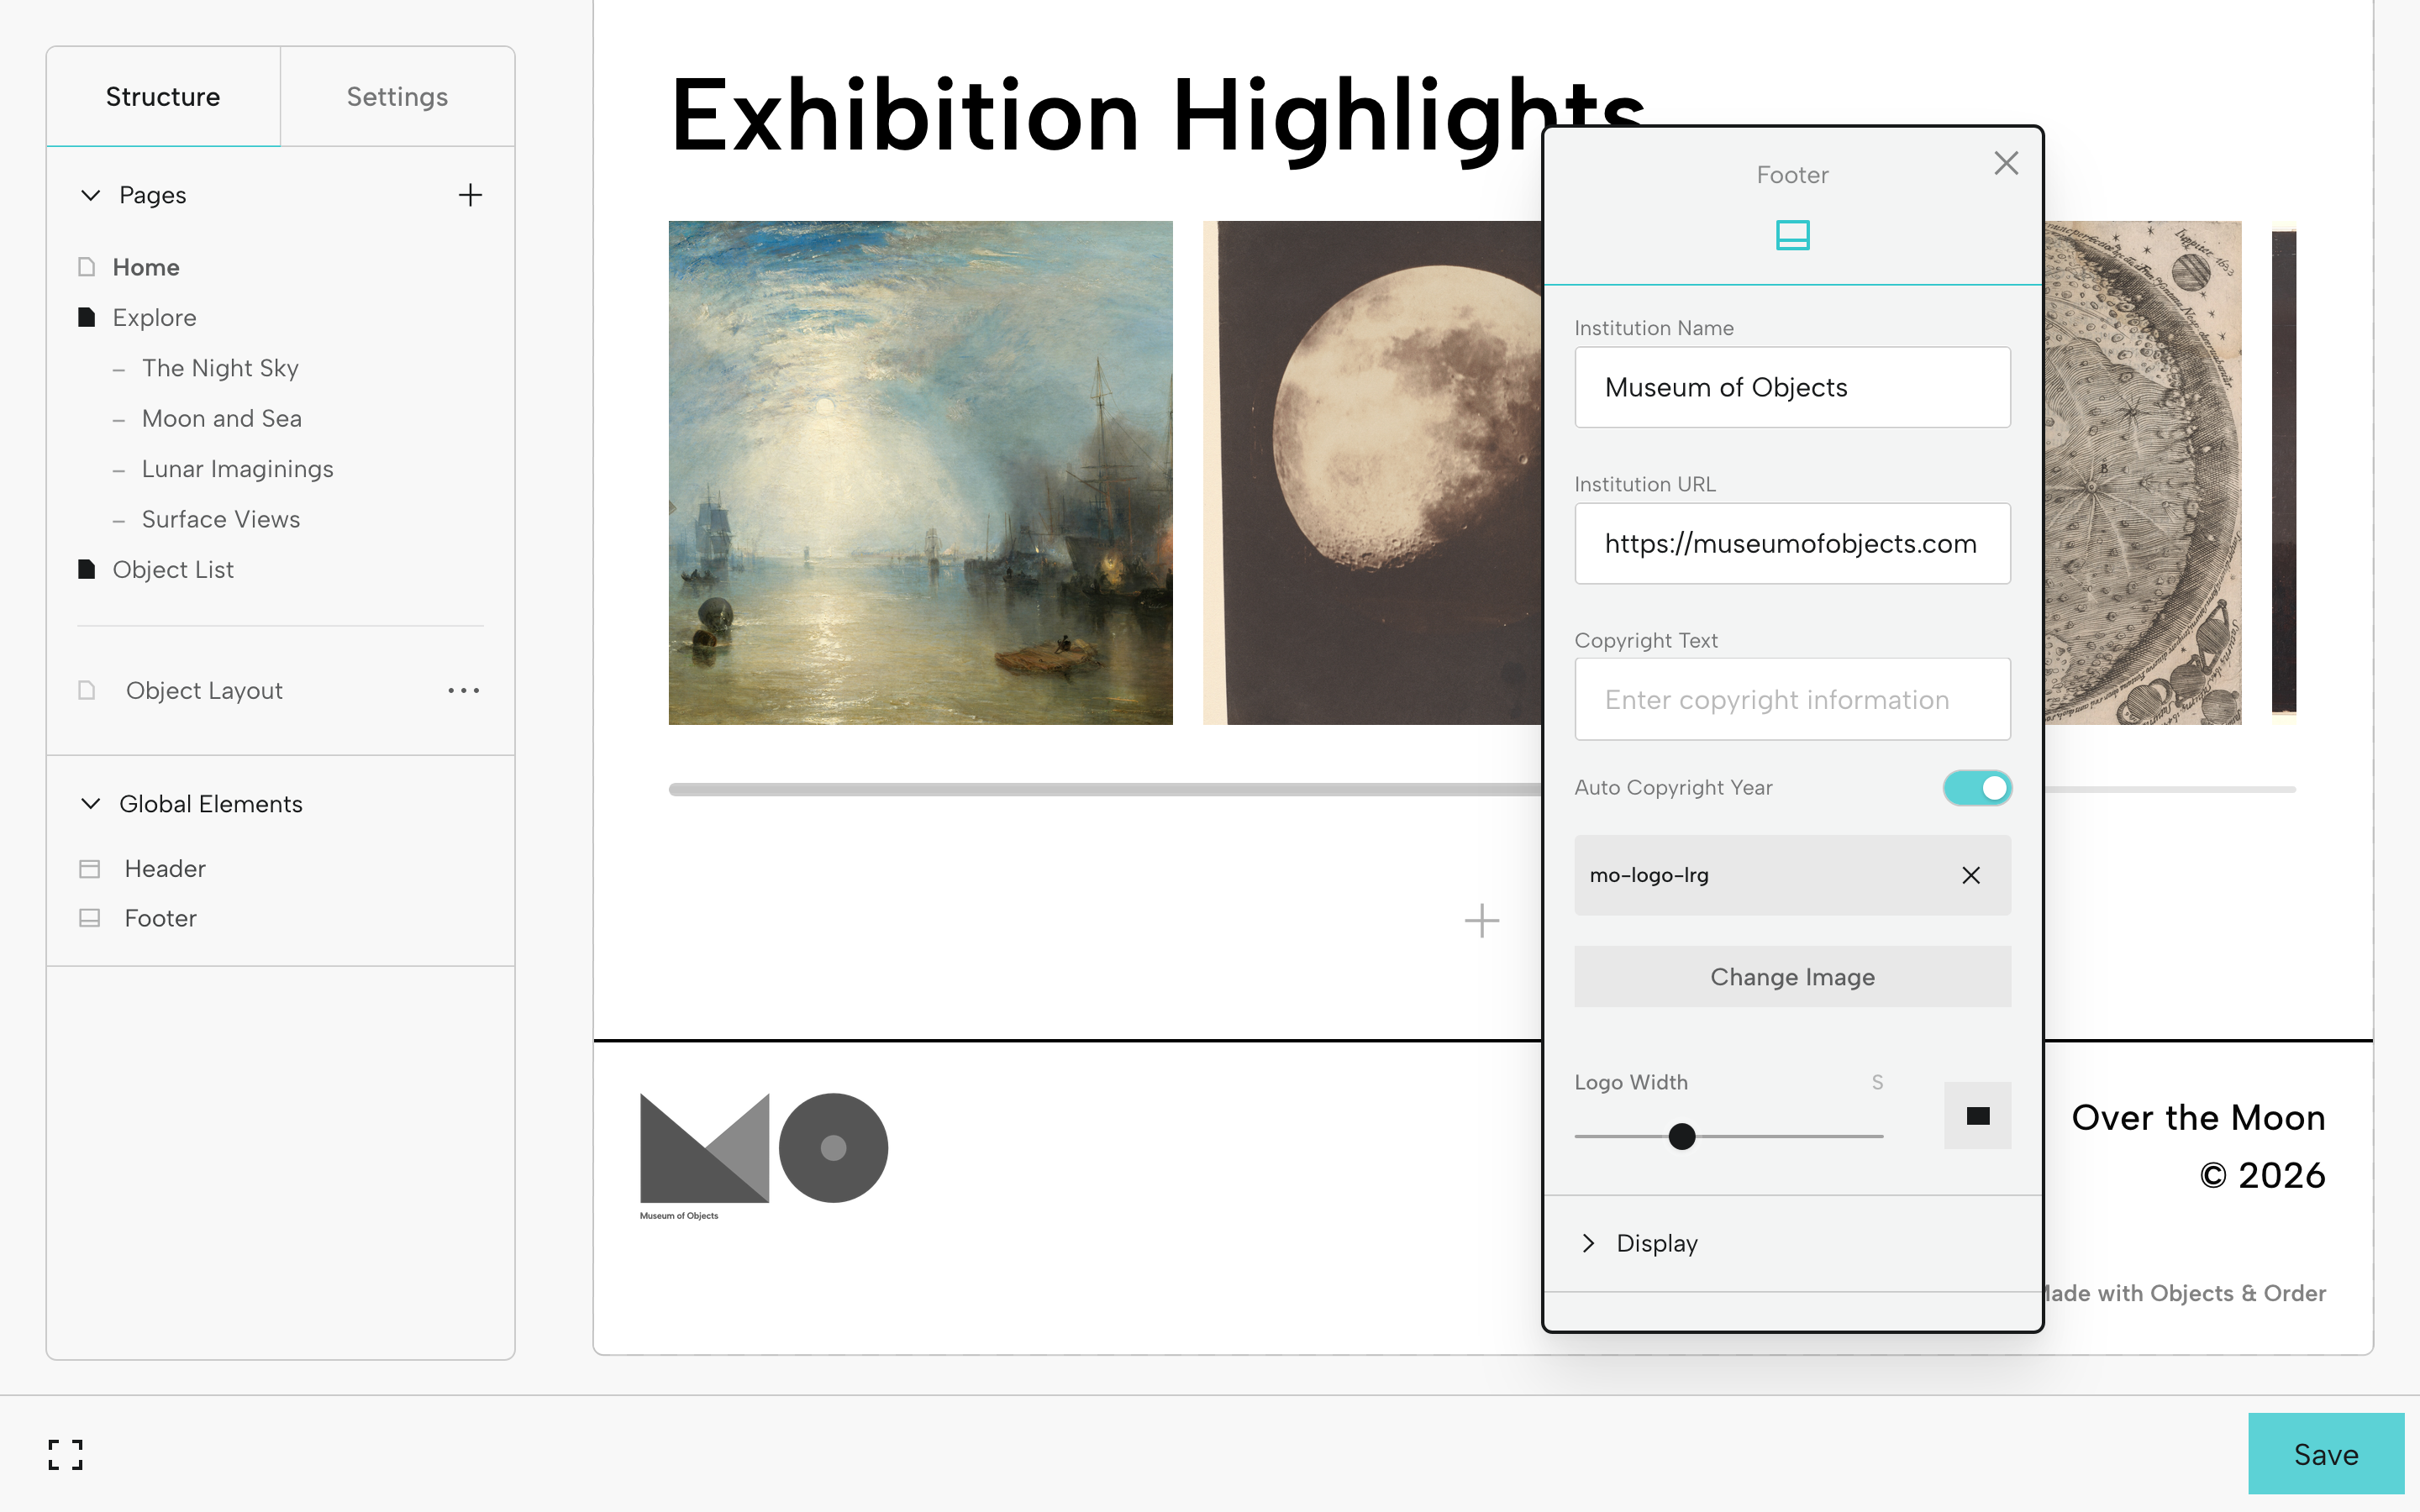Viewport: 2420px width, 1512px height.
Task: Select the Header global element
Action: [165, 869]
